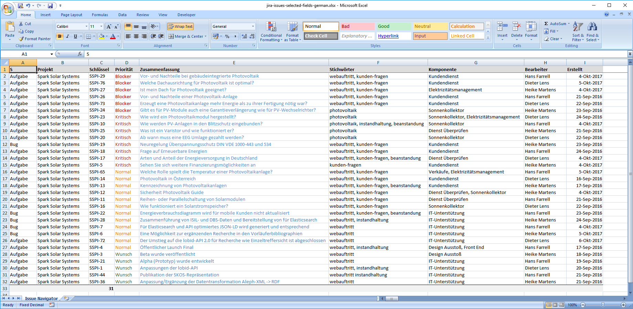
Task: Open the 'Sicherheit Photovoltaik Guide' link
Action: click(x=172, y=192)
